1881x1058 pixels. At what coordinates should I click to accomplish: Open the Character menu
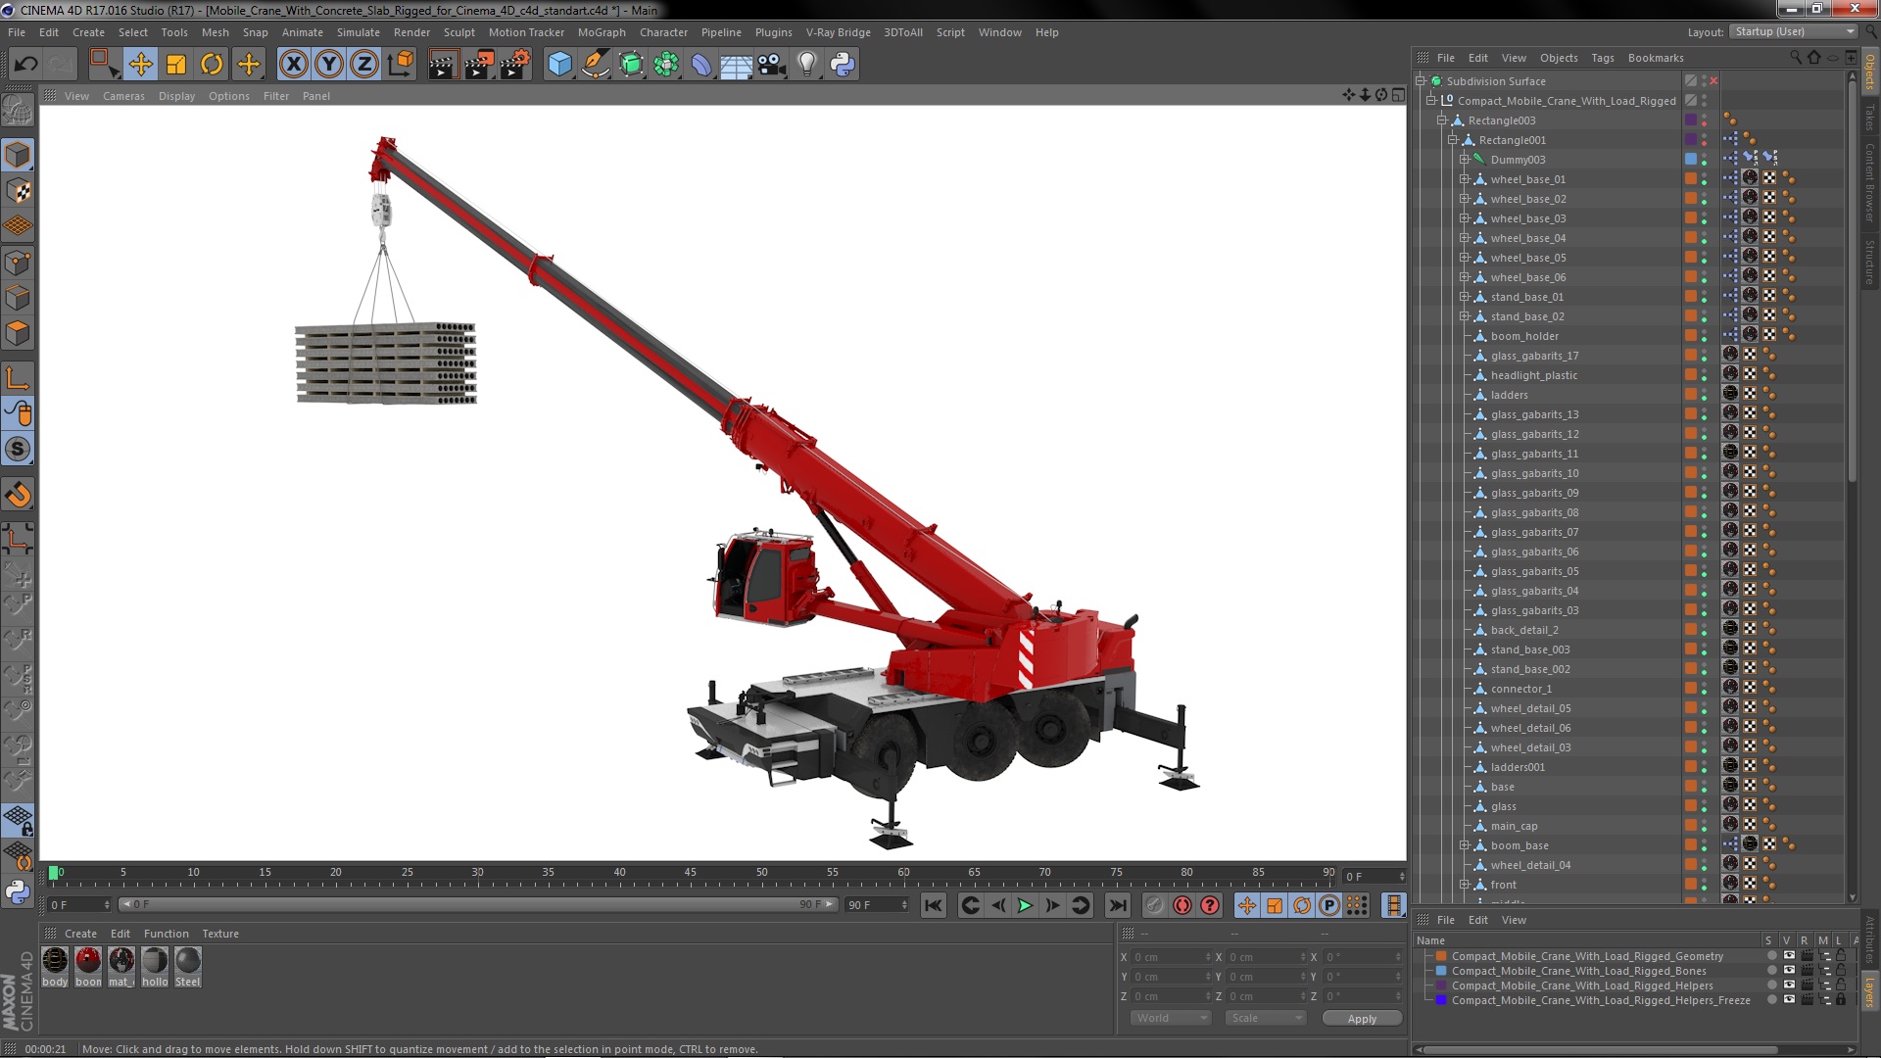pos(663,32)
